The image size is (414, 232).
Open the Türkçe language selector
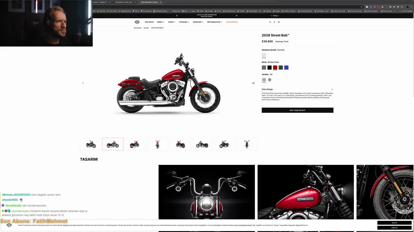click(275, 15)
